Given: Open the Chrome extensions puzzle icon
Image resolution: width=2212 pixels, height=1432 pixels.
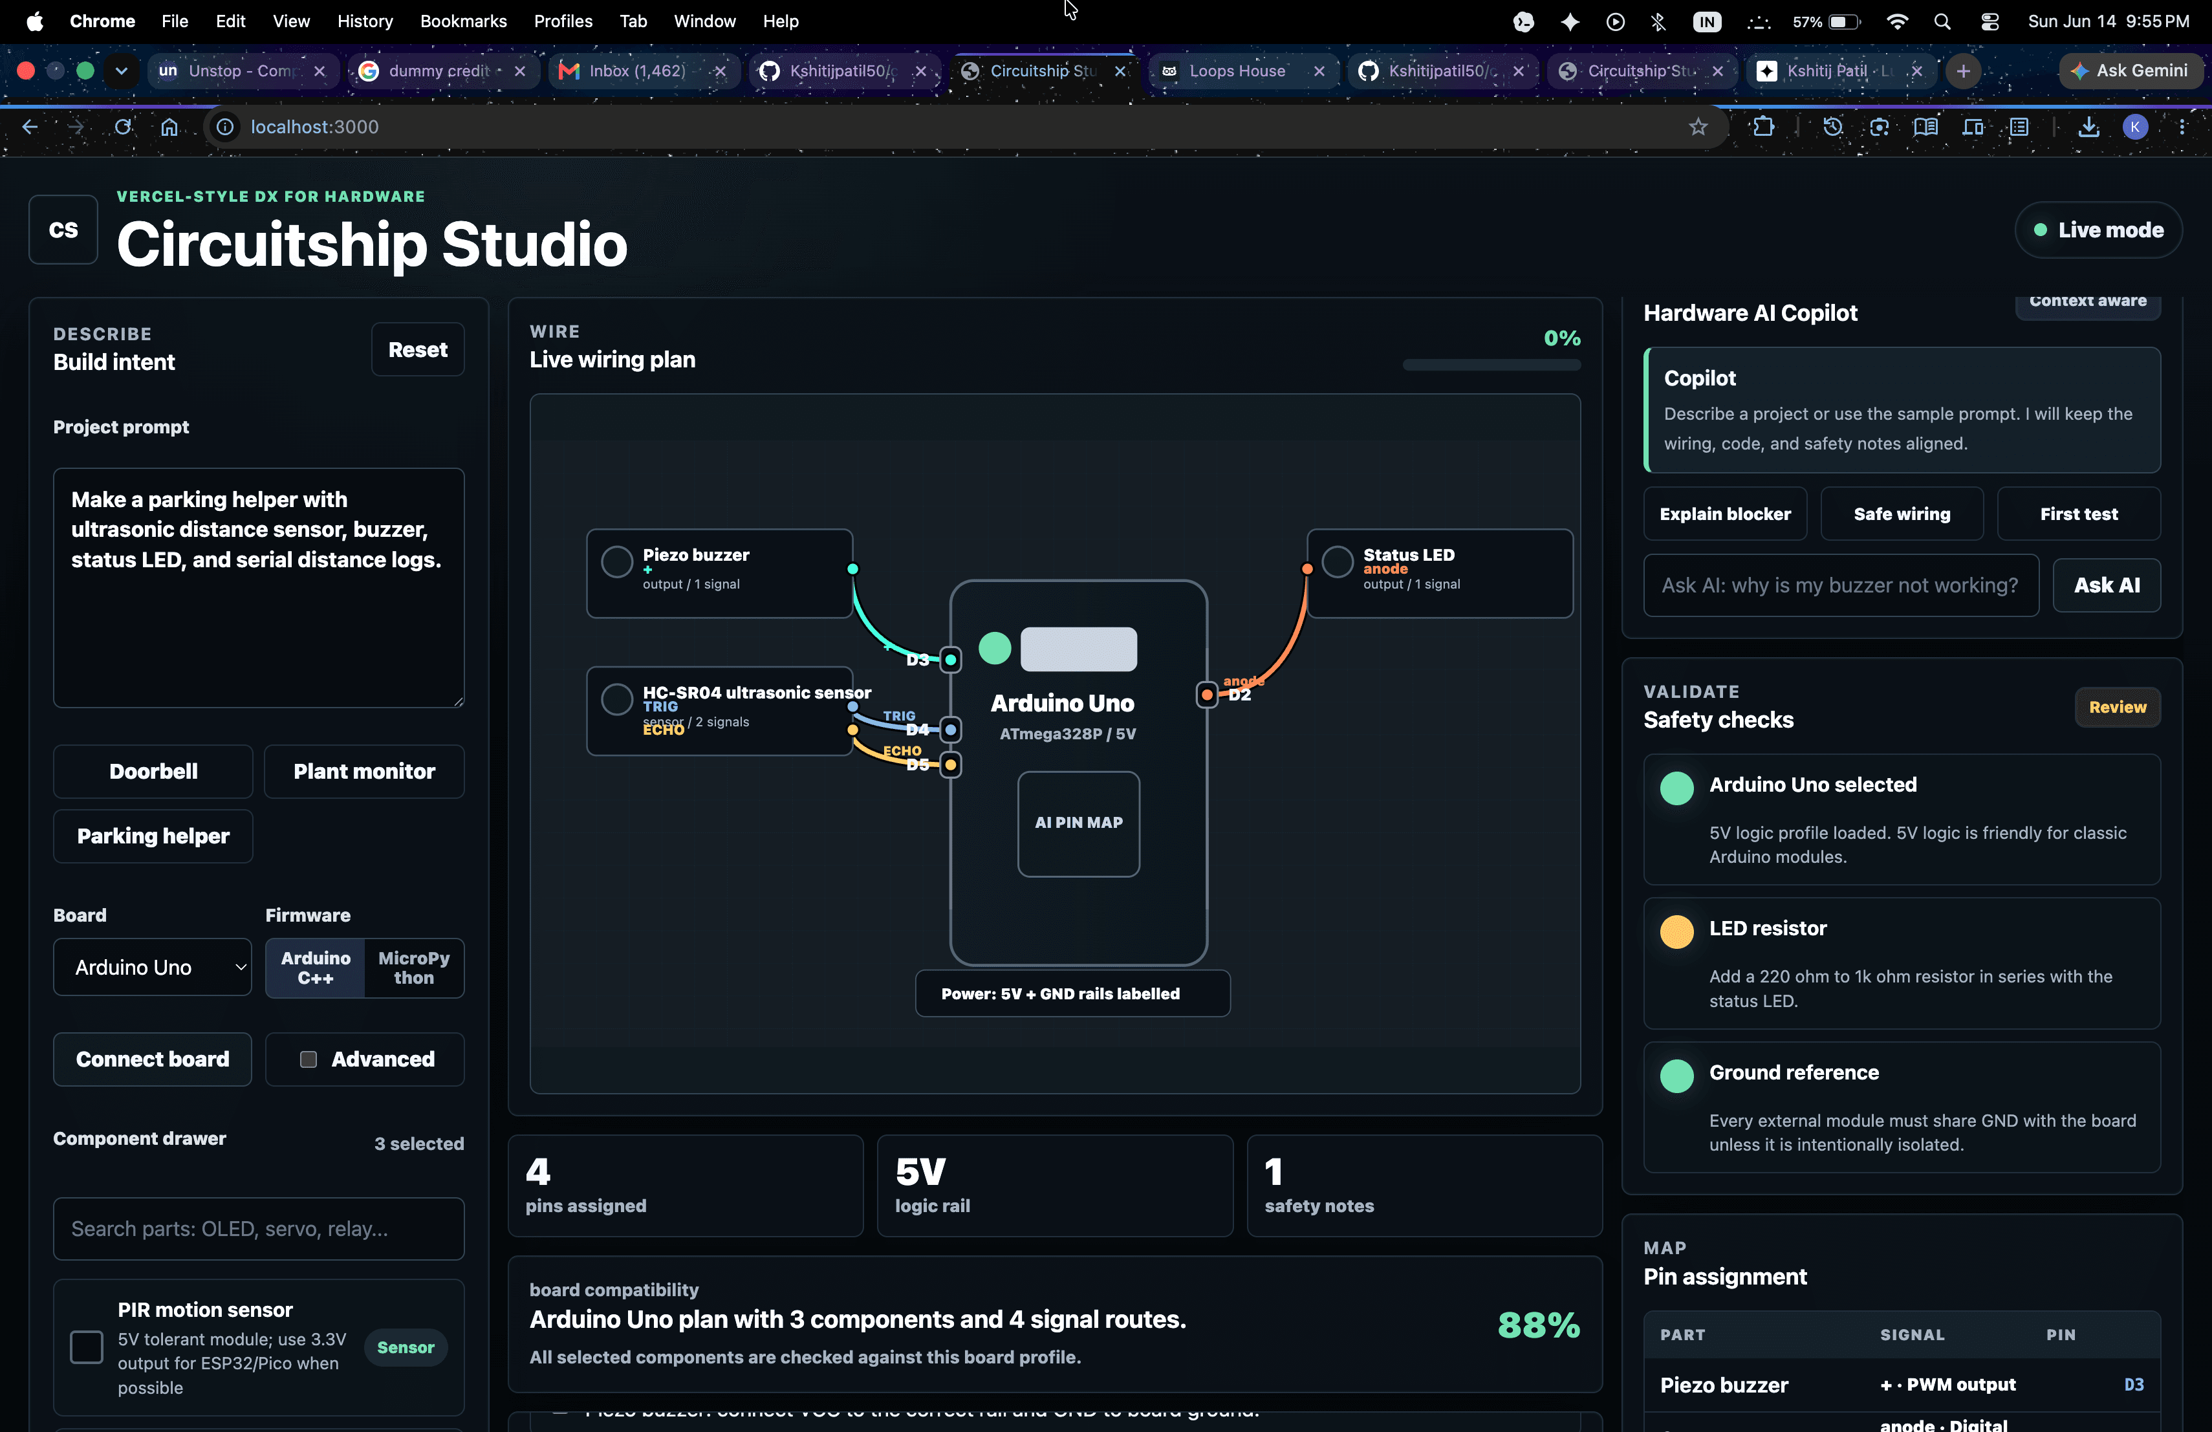Looking at the screenshot, I should pos(1763,126).
